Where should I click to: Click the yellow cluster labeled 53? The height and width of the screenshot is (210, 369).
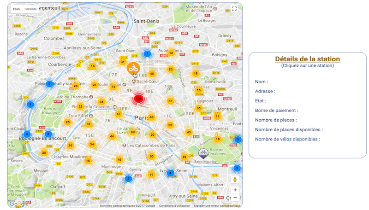[x=170, y=125]
